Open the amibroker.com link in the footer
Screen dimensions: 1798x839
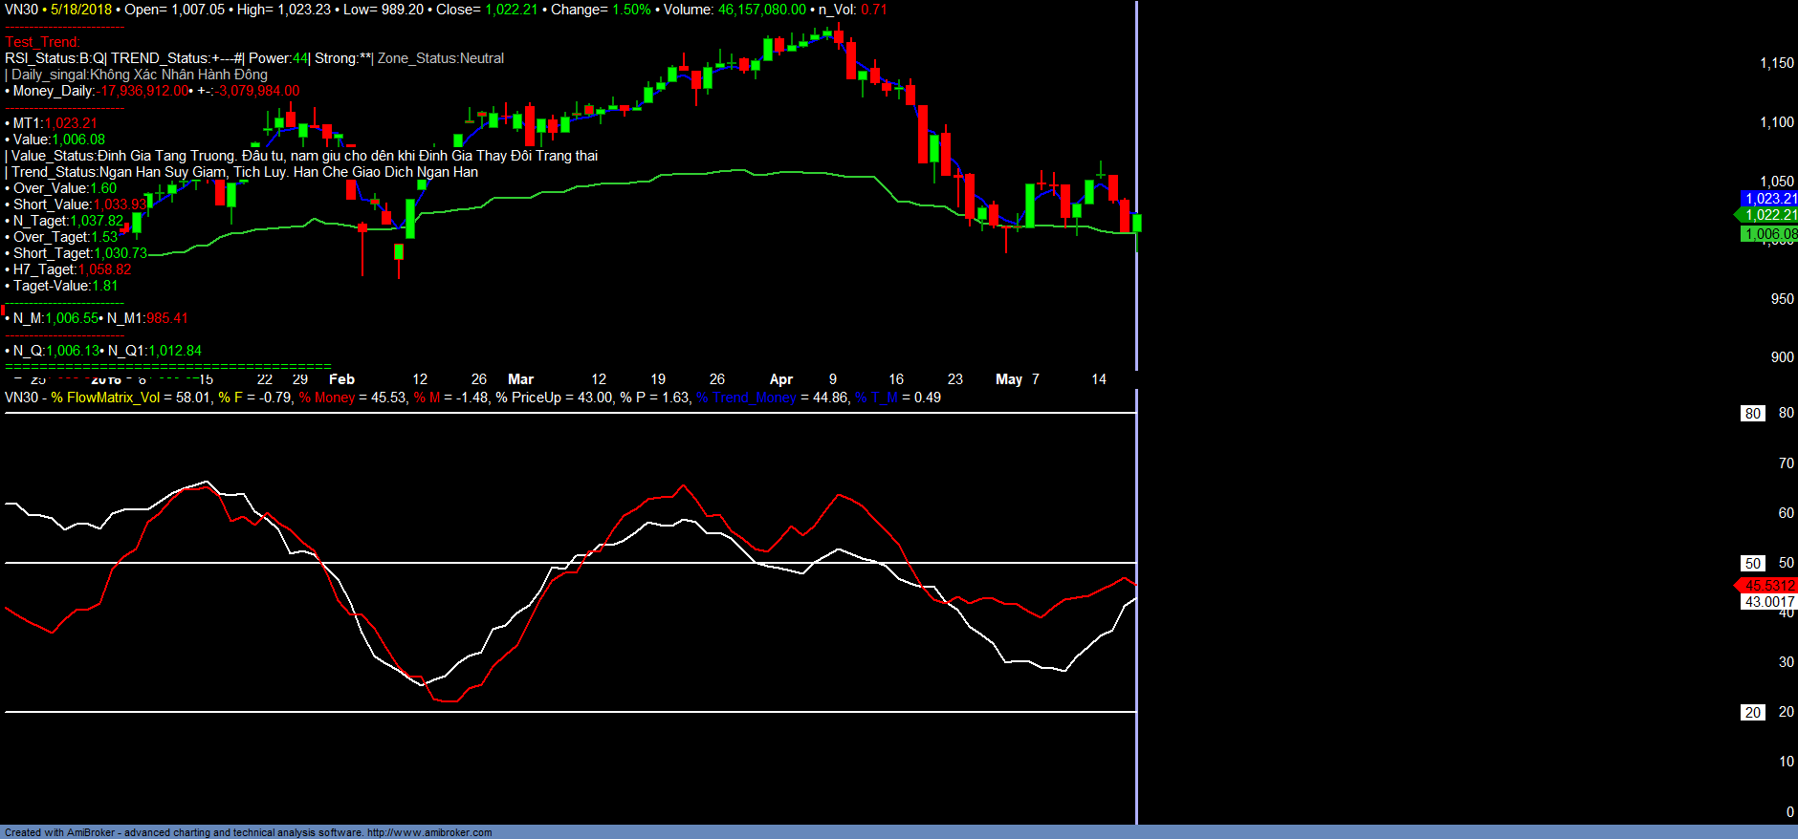coord(429,832)
